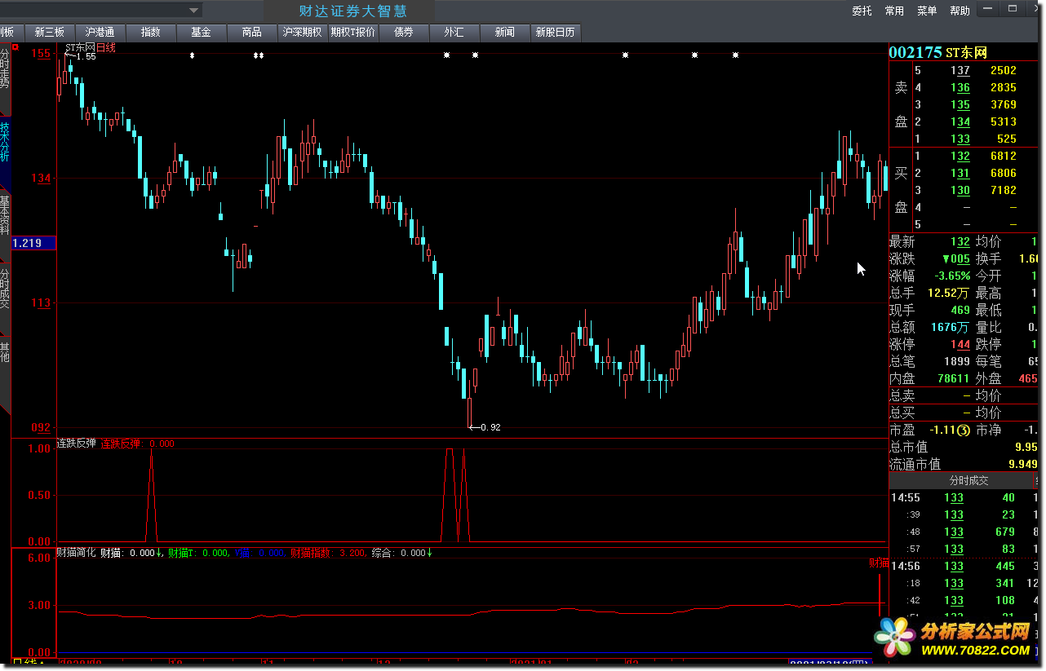Open the 菜单 main menu
The image size is (1046, 671).
(927, 11)
